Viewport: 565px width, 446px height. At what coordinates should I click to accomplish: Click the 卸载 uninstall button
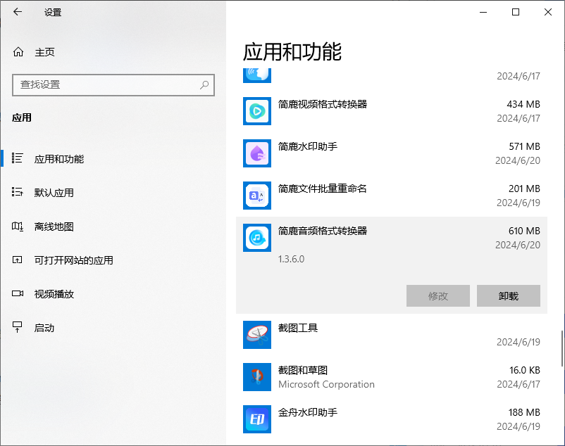coord(508,296)
